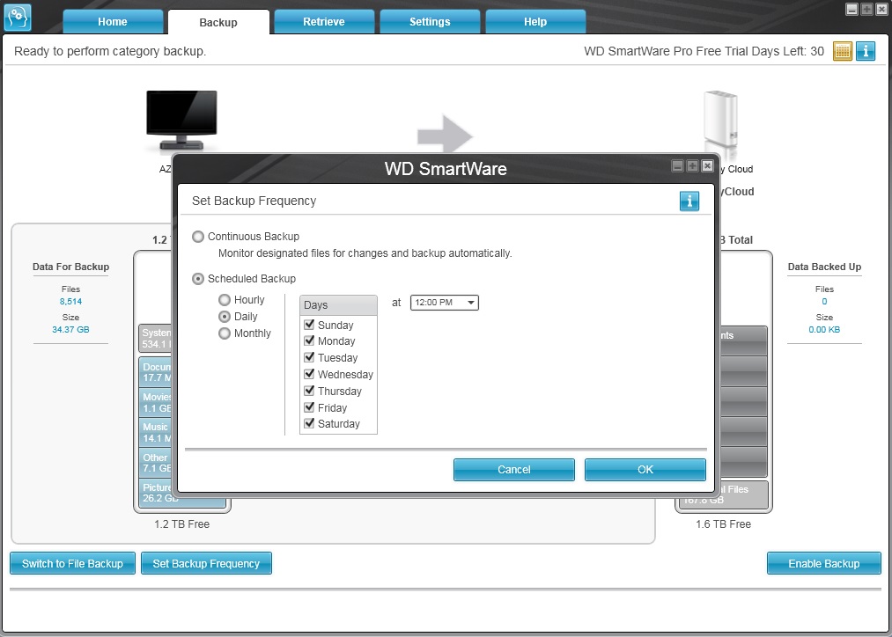Click the Enable Backup button
The height and width of the screenshot is (637, 892).
(823, 564)
